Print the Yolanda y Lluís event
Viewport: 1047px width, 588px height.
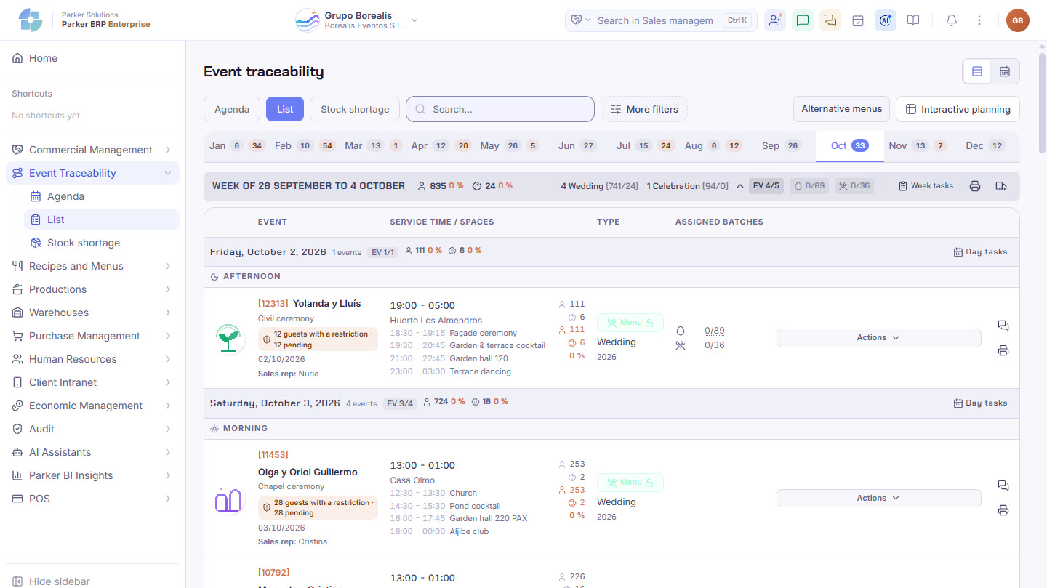pos(1003,350)
